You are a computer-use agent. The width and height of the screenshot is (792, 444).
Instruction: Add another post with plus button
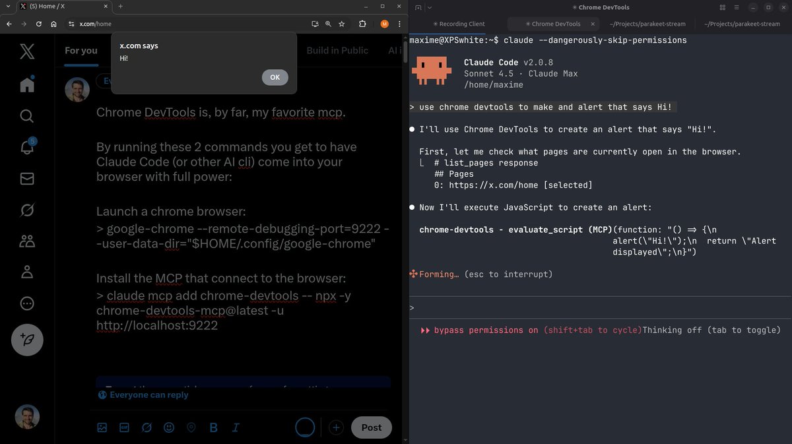coord(336,428)
